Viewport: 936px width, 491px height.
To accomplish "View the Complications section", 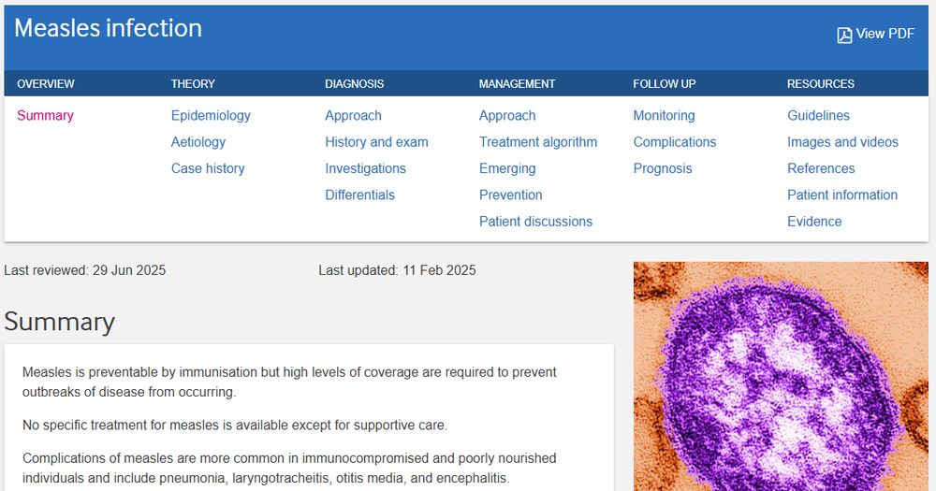I will [675, 142].
